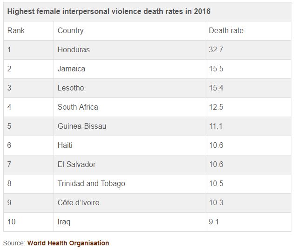
Task: Click rank number 10 cell
Action: [x=12, y=222]
